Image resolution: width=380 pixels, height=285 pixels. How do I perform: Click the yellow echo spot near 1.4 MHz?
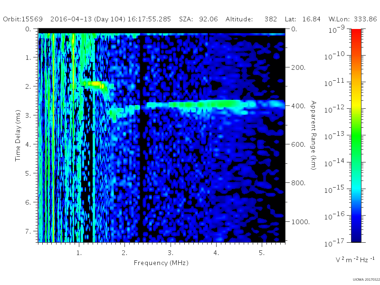95,84
